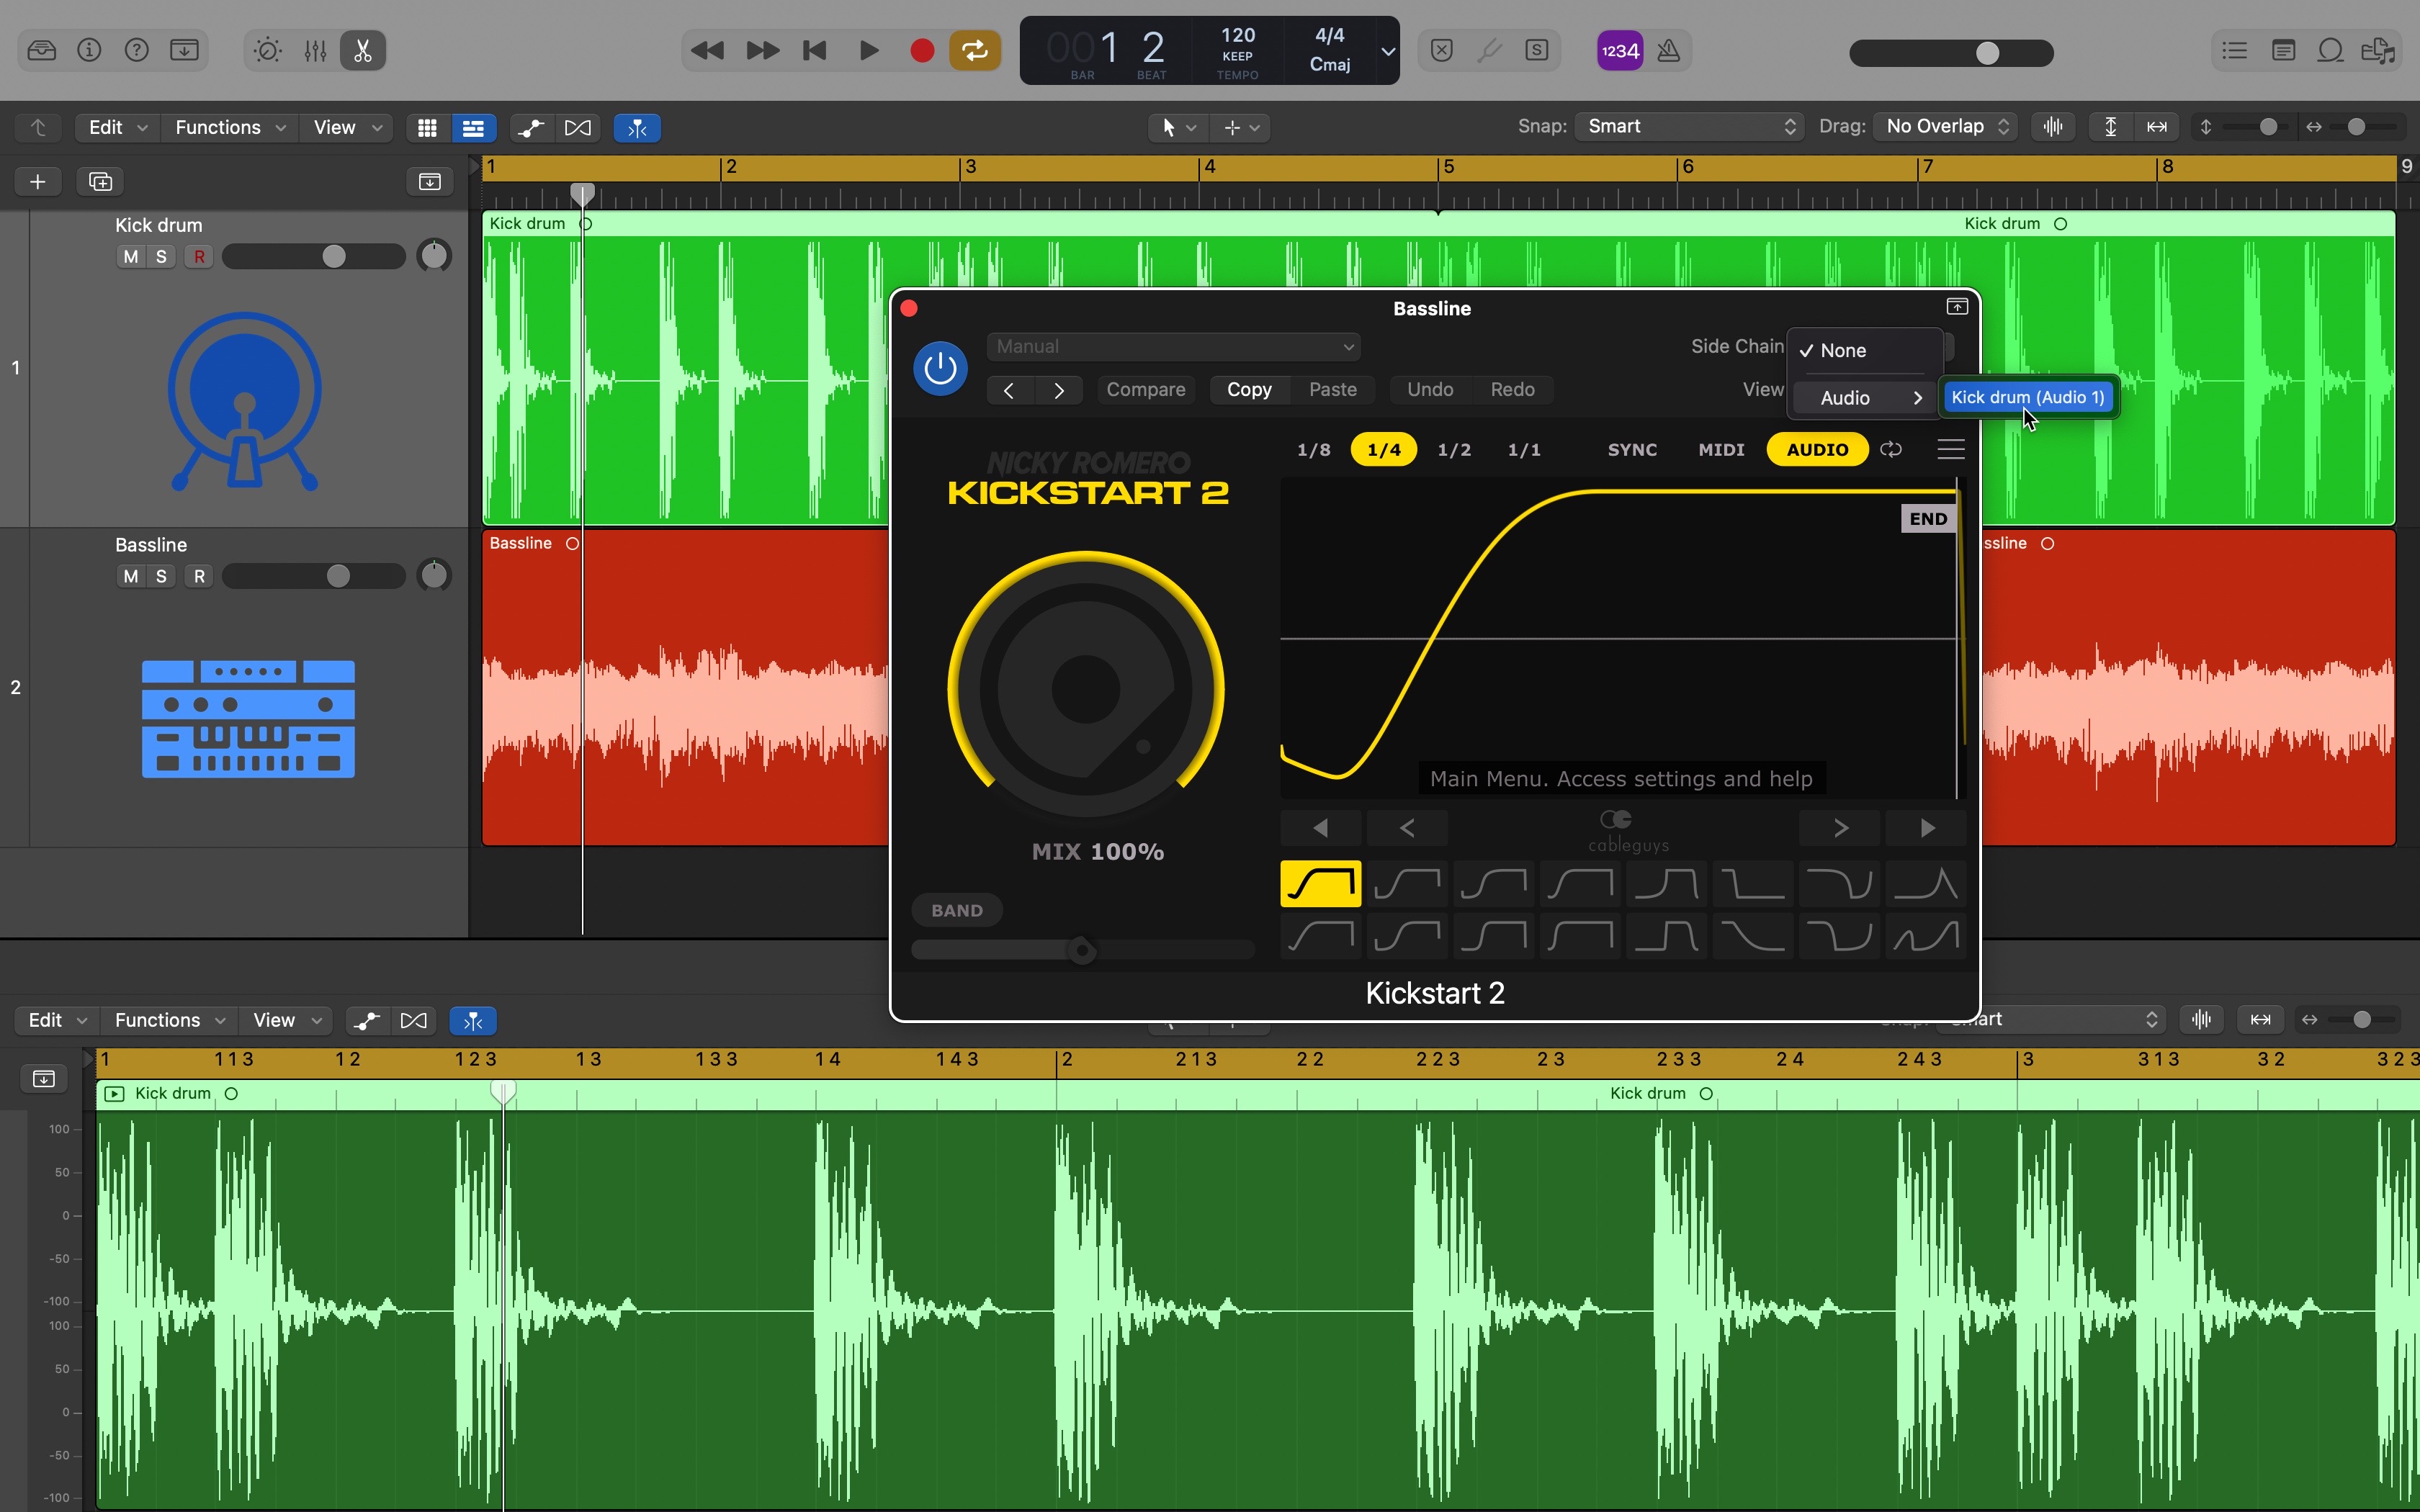Select Kick drum (Audio 1) side chain
The height and width of the screenshot is (1512, 2420).
[x=2028, y=398]
